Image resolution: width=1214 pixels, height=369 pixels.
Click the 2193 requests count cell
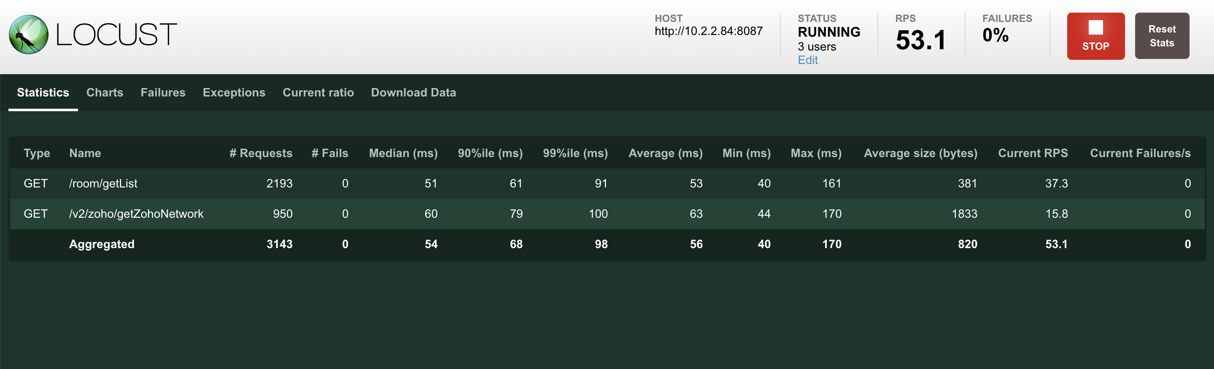280,184
